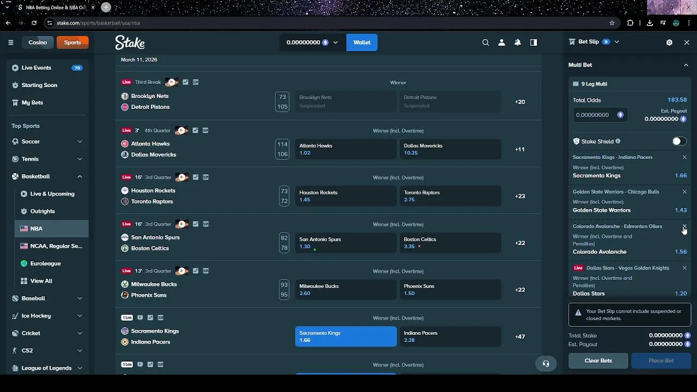Remove Dallas Stars leg from bet slip

[684, 268]
